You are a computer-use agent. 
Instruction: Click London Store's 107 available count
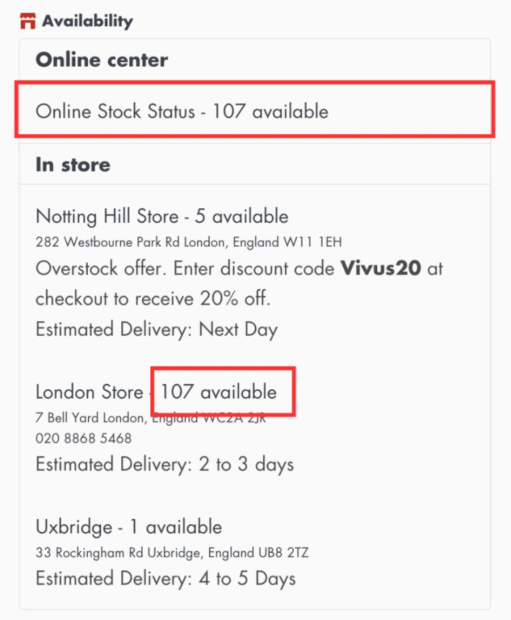[x=219, y=392]
